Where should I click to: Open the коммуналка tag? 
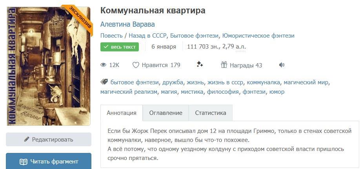(x=263, y=82)
